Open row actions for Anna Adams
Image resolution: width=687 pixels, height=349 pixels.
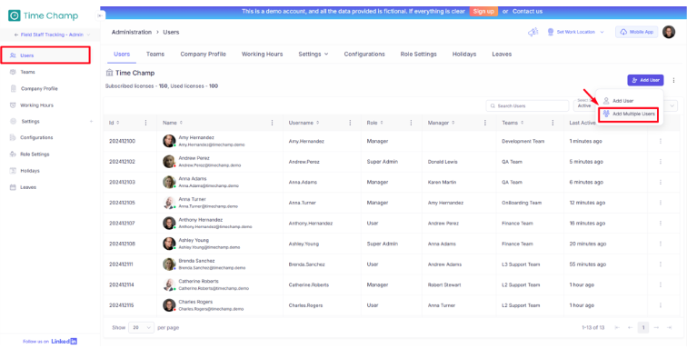[661, 182]
